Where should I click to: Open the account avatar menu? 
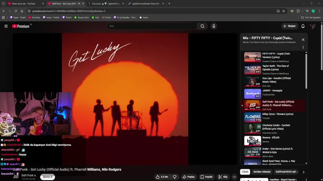(313, 26)
